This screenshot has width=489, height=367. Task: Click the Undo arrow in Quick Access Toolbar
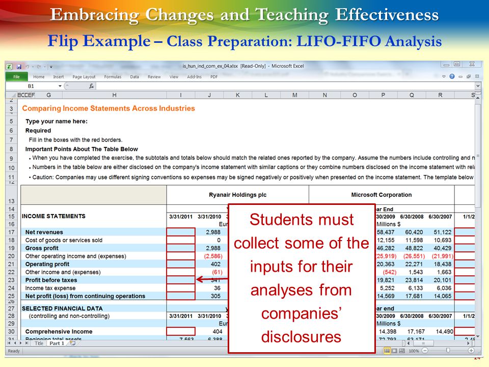point(28,66)
